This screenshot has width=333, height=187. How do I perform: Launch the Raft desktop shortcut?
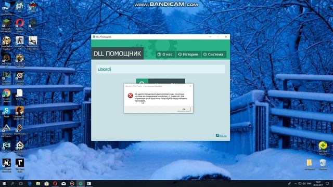(20, 7)
